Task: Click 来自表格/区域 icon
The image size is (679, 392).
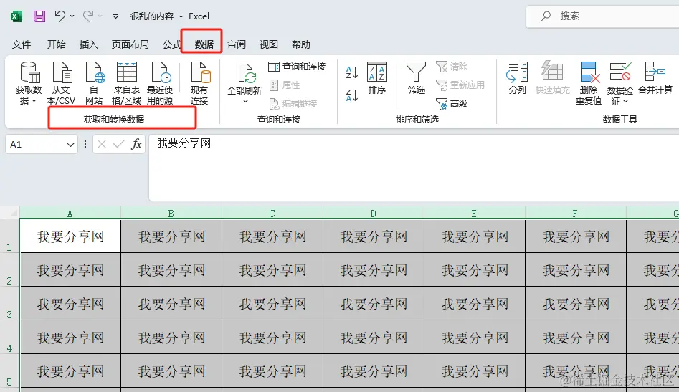Action: coord(126,83)
